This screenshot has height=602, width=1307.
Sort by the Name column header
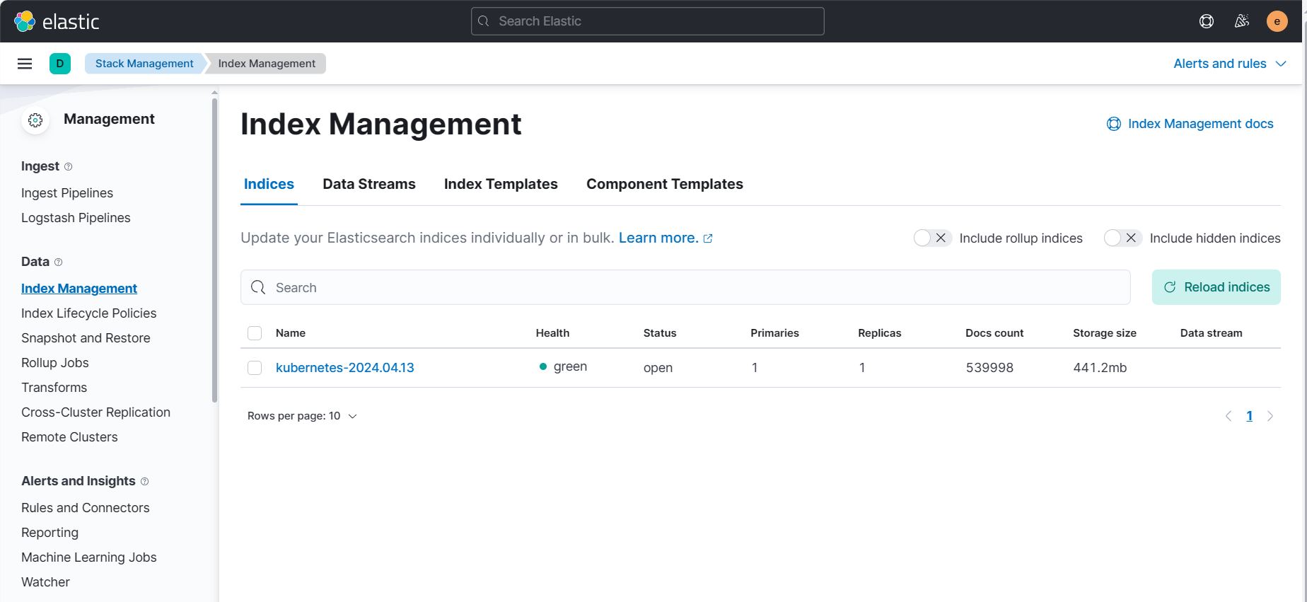tap(291, 333)
